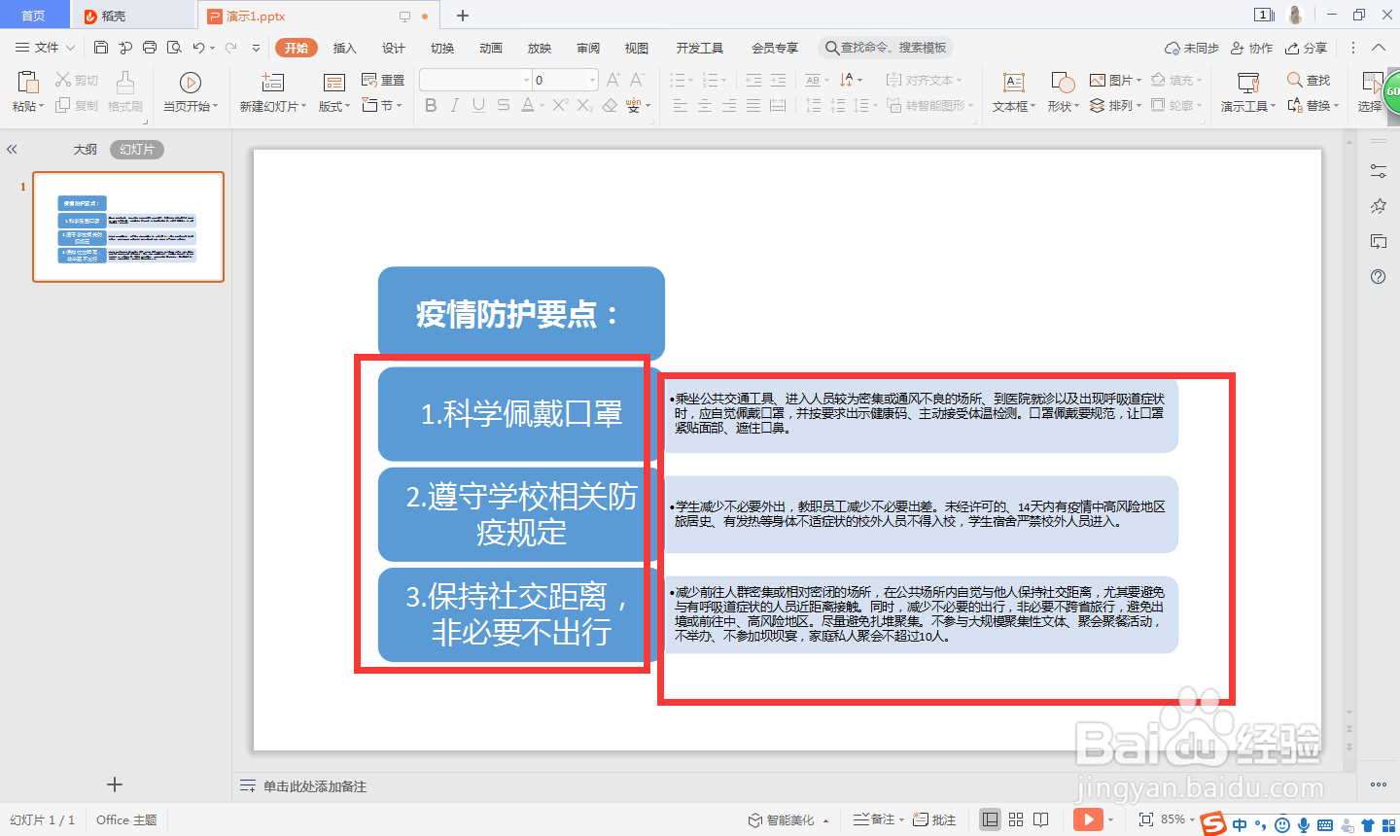This screenshot has height=836, width=1400.
Task: Select the 格式刷 format painter tool
Action: click(124, 92)
